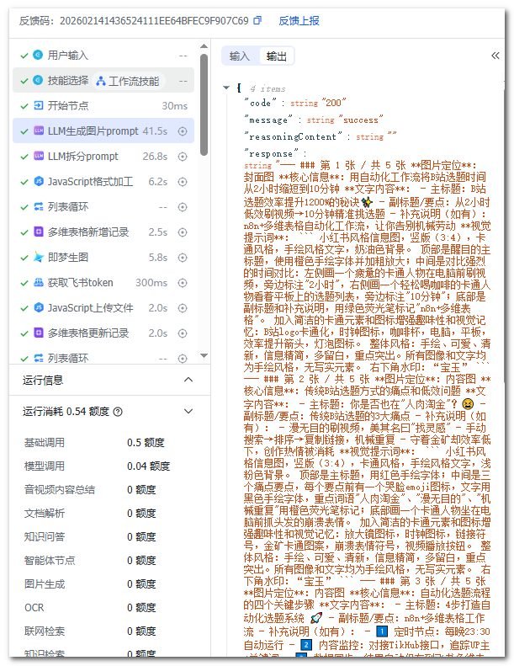This screenshot has width=514, height=666.
Task: Click the 知识问答 label
Action: click(45, 537)
